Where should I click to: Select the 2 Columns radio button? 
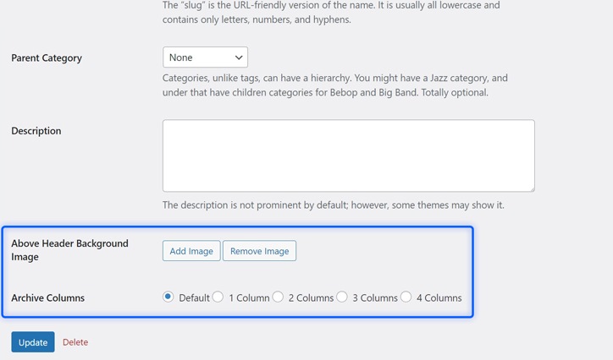278,297
